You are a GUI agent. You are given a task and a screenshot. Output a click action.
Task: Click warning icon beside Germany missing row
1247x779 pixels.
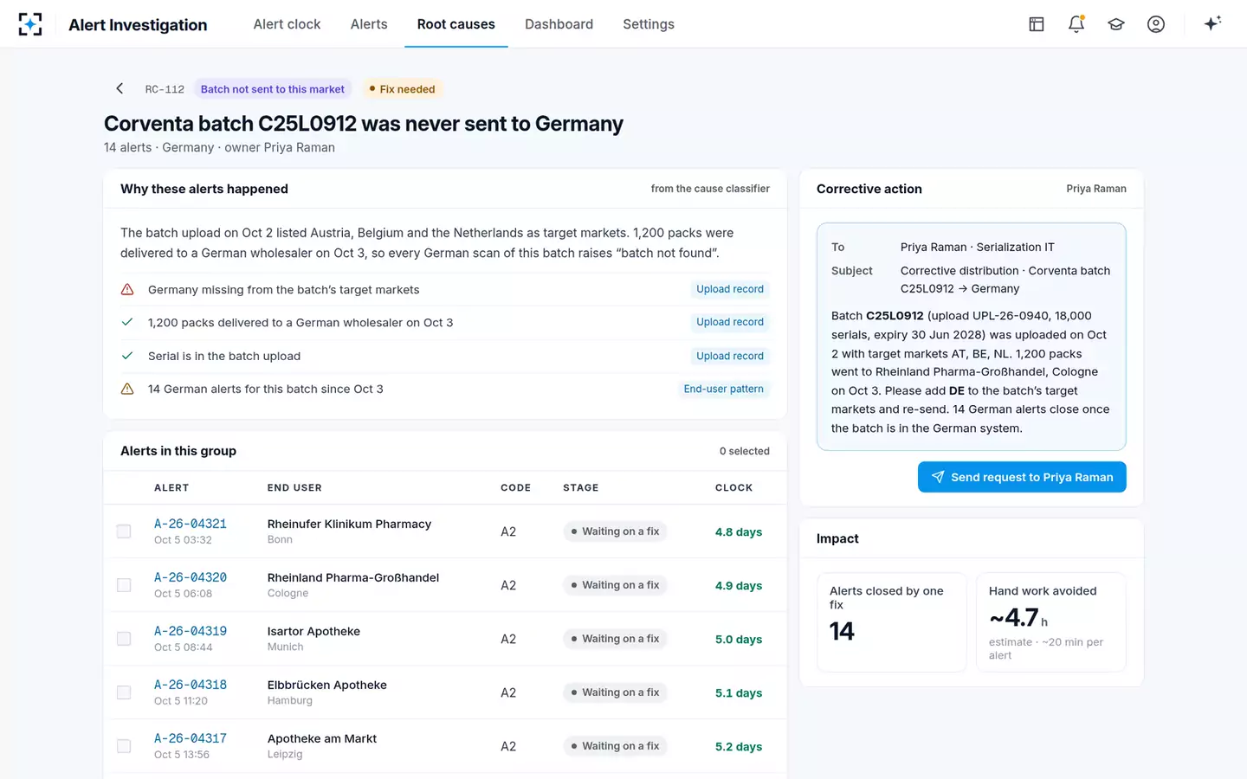point(127,289)
